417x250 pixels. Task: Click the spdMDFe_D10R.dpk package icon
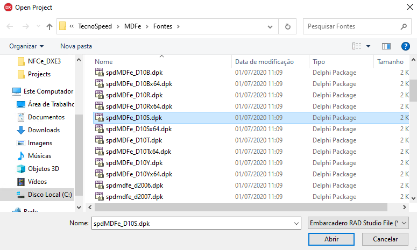click(99, 95)
